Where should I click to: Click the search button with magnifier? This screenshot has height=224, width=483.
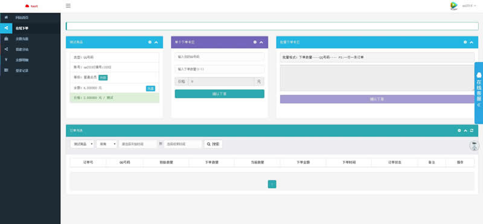tap(213, 144)
